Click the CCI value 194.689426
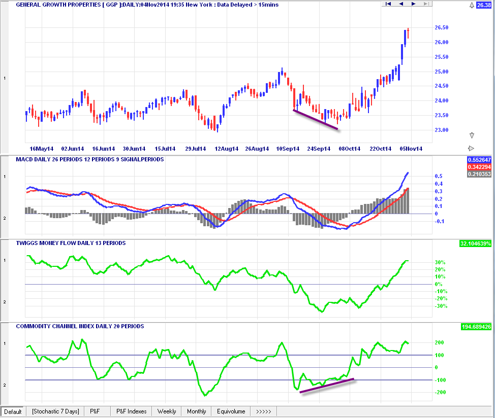 [476, 327]
